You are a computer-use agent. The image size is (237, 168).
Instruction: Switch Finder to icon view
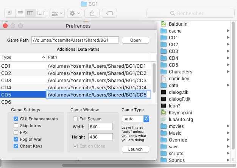[x=10, y=13]
